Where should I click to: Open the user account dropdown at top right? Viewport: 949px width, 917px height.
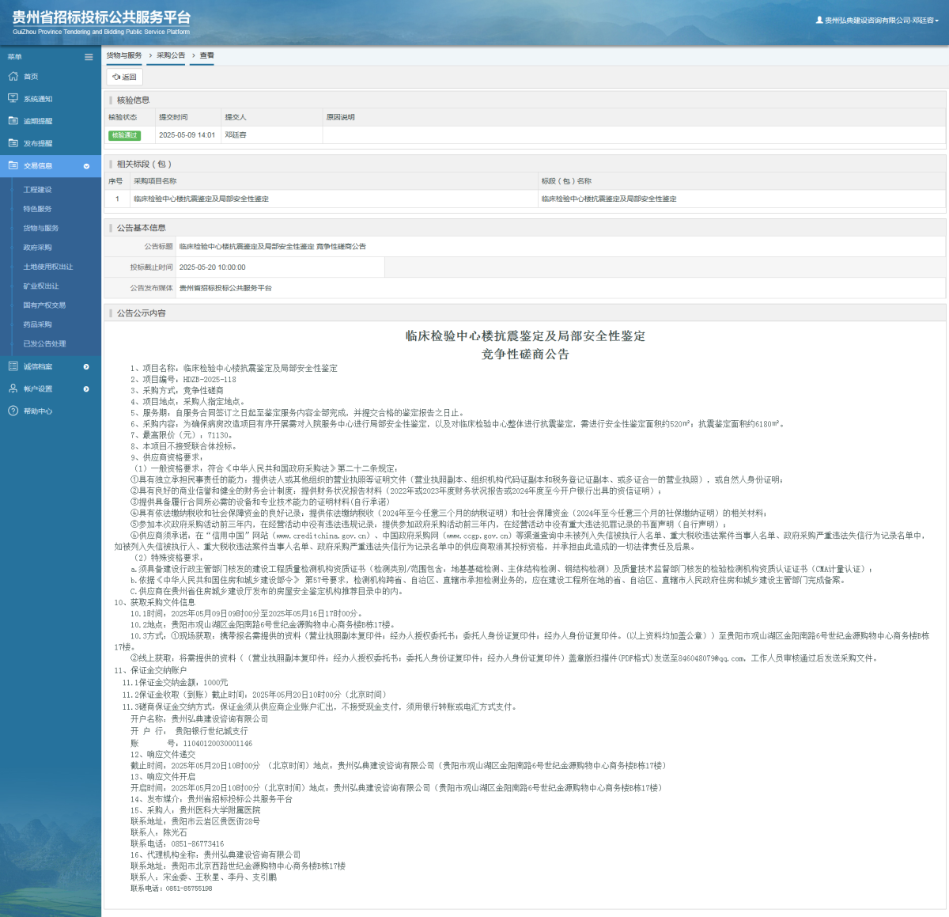click(878, 21)
